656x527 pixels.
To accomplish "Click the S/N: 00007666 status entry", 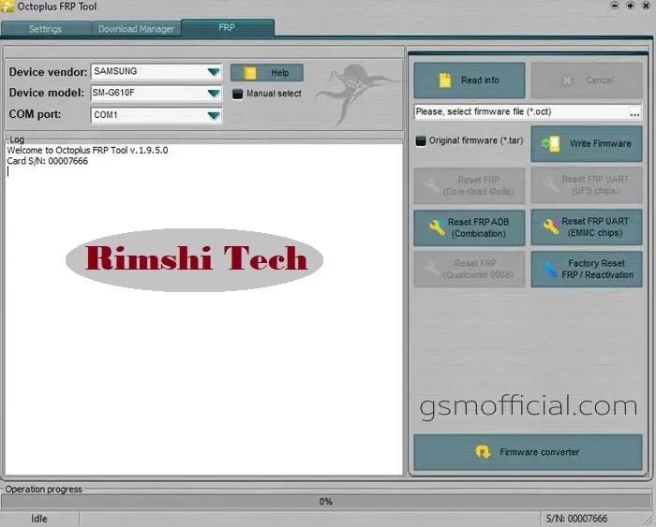I will click(576, 520).
